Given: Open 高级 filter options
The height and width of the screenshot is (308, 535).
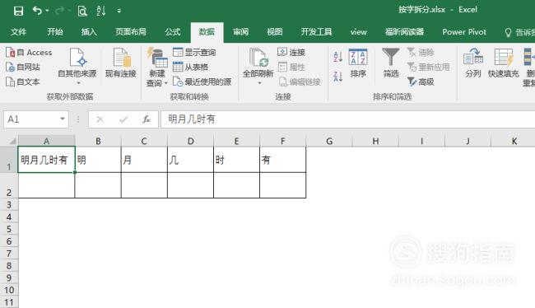Looking at the screenshot, I should (x=421, y=82).
